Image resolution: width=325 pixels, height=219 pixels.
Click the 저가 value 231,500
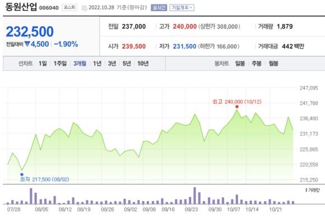pyautogui.click(x=184, y=46)
